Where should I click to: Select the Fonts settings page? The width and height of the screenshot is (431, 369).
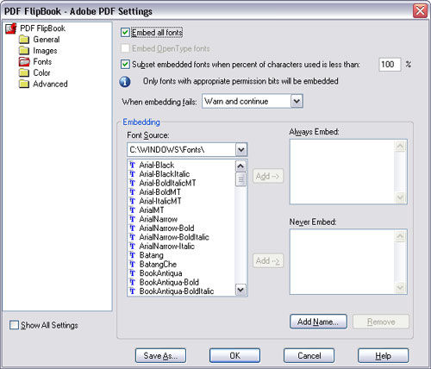click(42, 61)
